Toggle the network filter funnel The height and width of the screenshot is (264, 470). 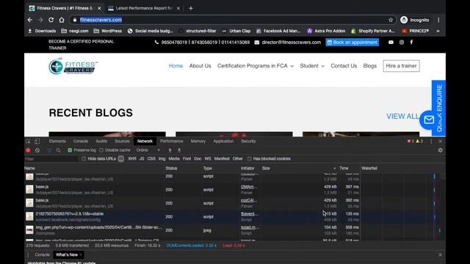pos(49,150)
